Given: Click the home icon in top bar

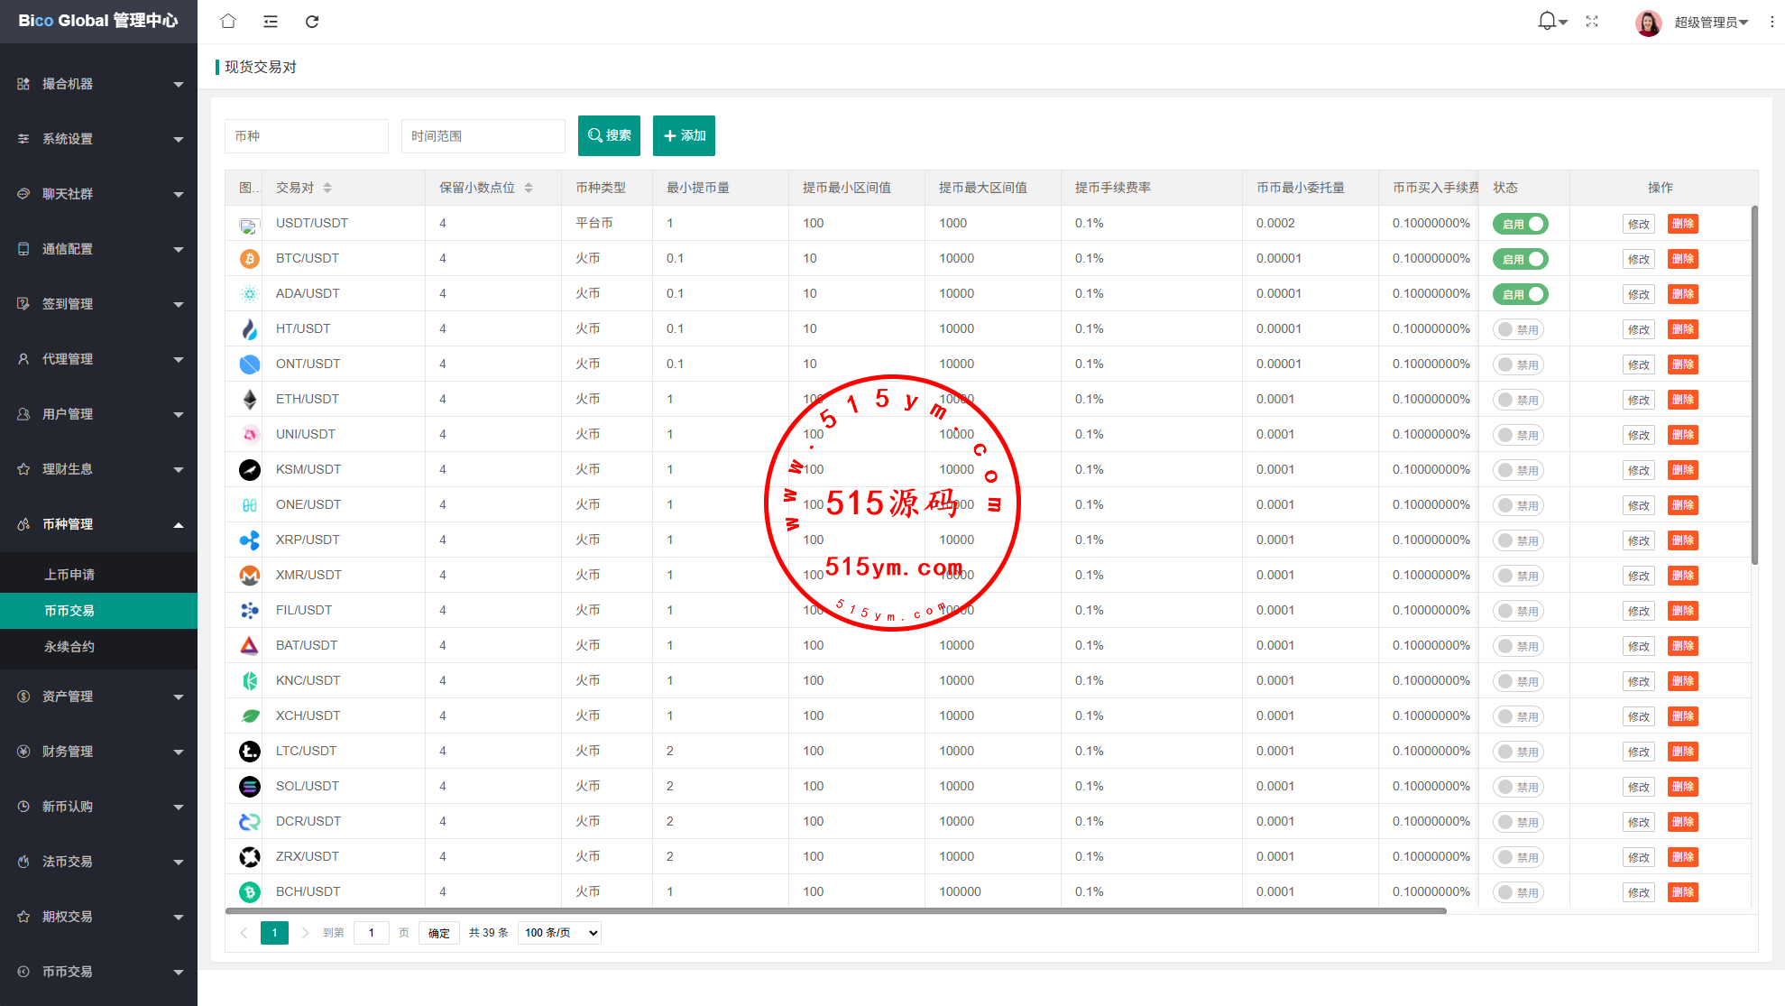Looking at the screenshot, I should 228,21.
